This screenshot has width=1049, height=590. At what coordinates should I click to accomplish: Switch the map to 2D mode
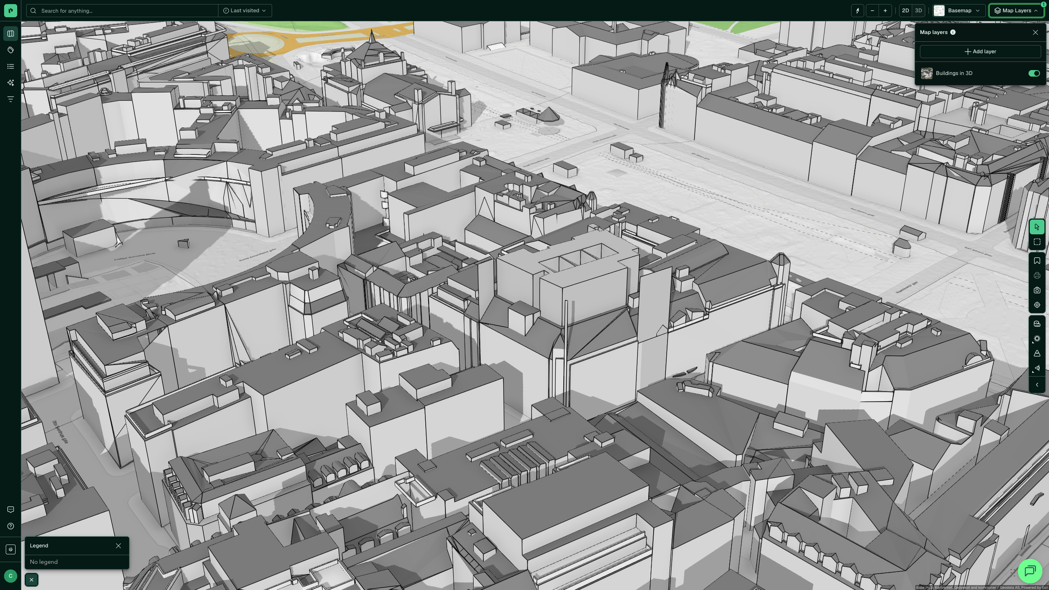[905, 11]
